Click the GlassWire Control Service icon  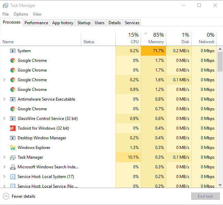tap(13, 119)
